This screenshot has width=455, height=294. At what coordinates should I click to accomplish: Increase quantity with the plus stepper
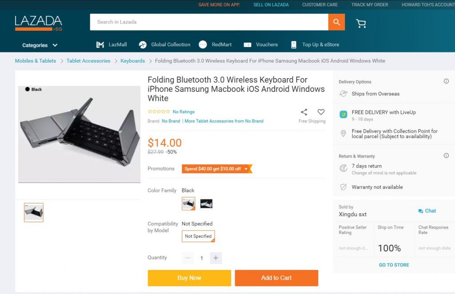coord(216,258)
